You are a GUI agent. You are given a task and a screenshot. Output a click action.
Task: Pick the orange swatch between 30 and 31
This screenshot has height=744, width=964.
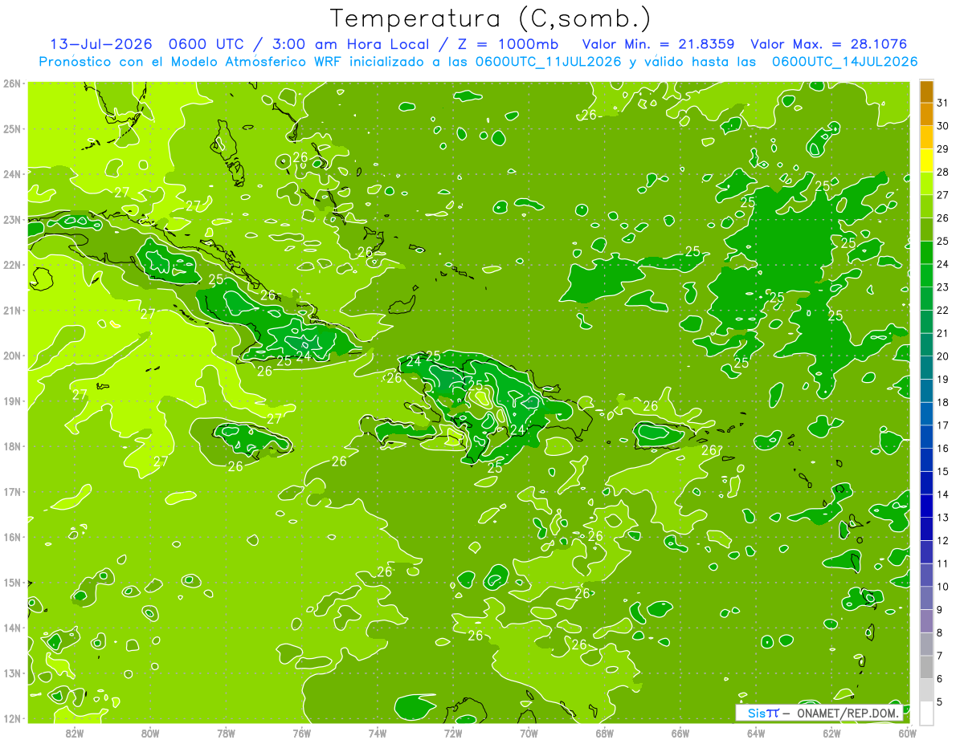click(926, 115)
